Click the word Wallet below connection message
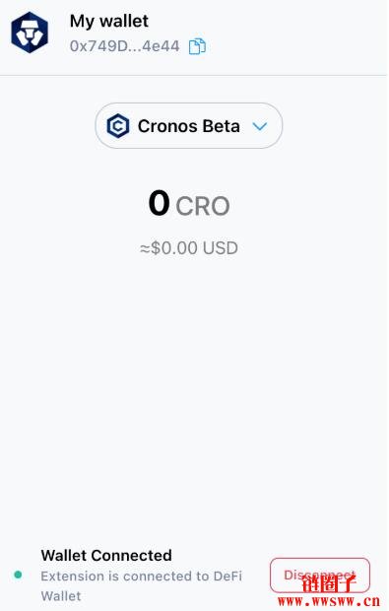This screenshot has width=389, height=611. [x=61, y=596]
